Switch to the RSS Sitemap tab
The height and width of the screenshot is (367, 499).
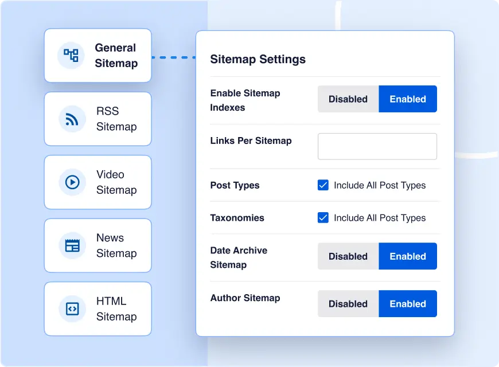click(x=98, y=119)
